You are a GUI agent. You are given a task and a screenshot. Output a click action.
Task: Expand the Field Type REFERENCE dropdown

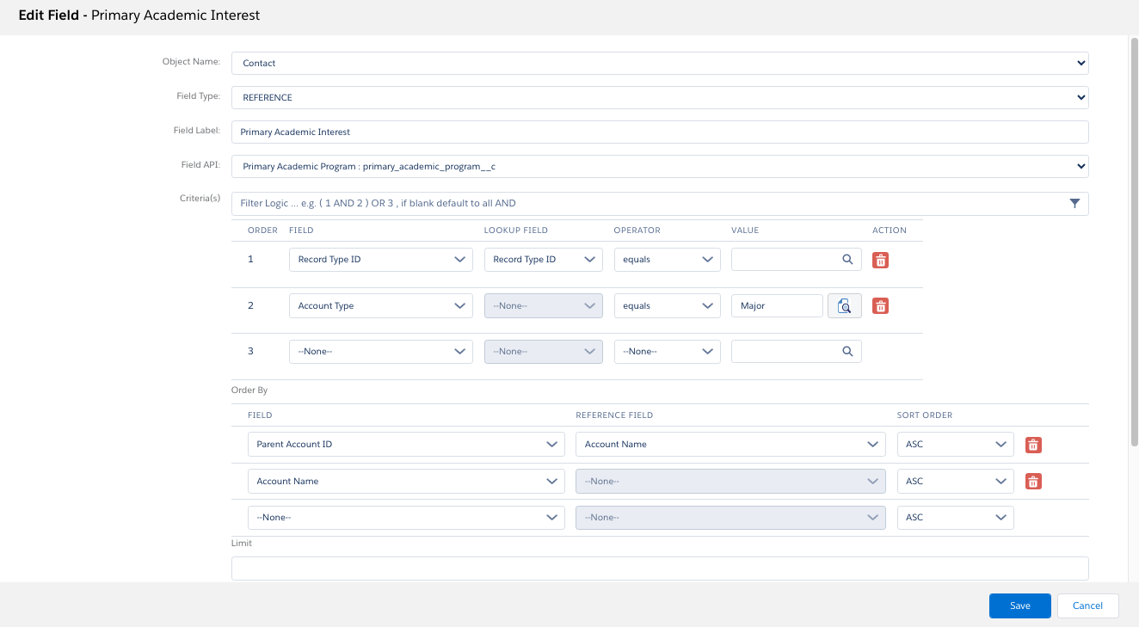tap(659, 98)
